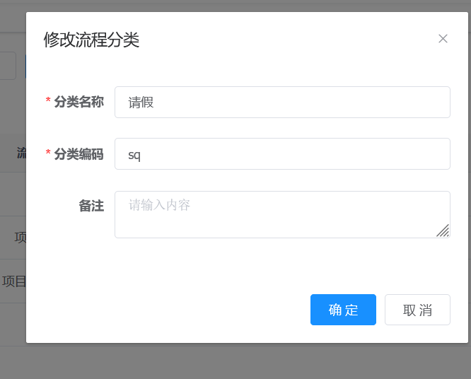
Task: Place cursor on the sq text
Action: (134, 154)
